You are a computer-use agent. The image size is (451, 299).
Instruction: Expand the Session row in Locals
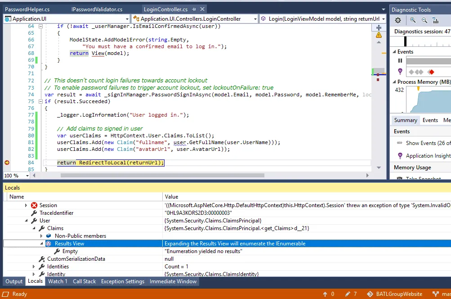[x=26, y=205]
